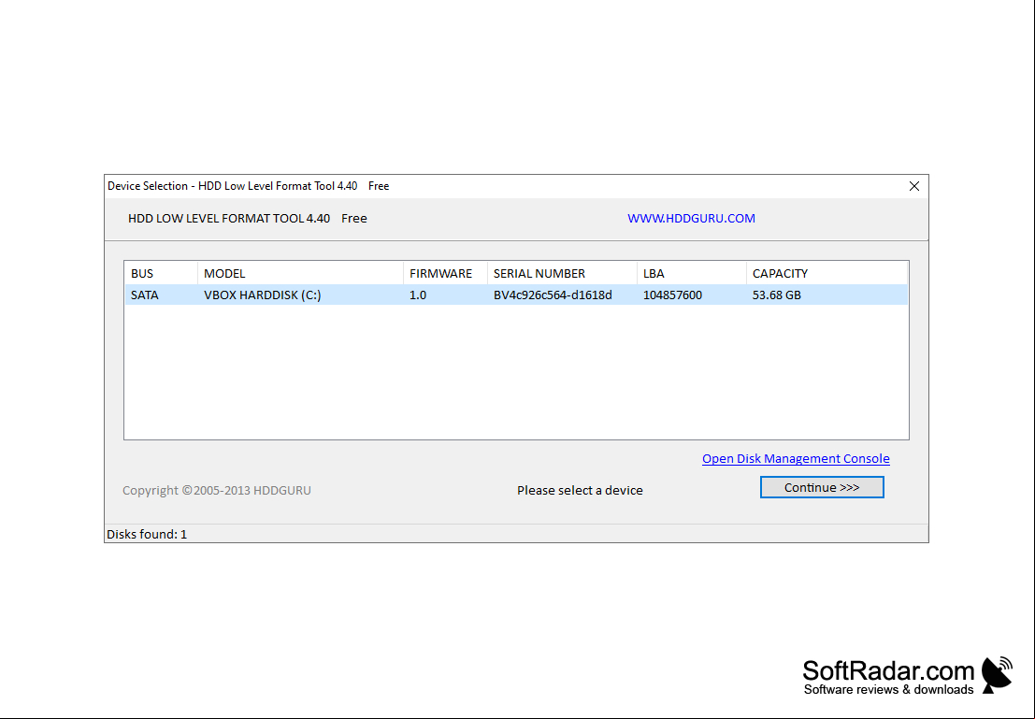The image size is (1035, 719).
Task: Select the VBOX HARDDISK (C:) device
Action: [263, 295]
